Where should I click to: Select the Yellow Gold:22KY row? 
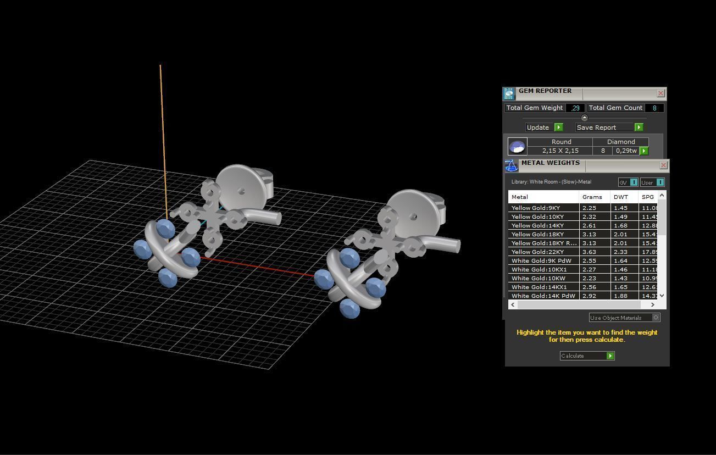582,252
